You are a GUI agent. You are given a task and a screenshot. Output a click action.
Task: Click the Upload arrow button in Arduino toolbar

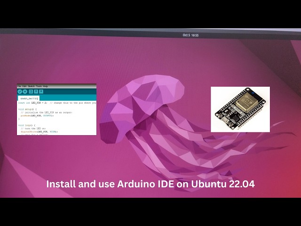tap(25, 91)
